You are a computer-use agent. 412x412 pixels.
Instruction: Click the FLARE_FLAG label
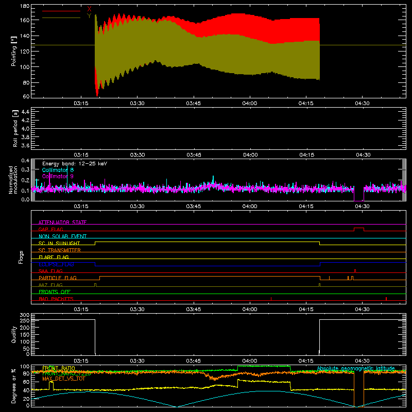[54, 257]
